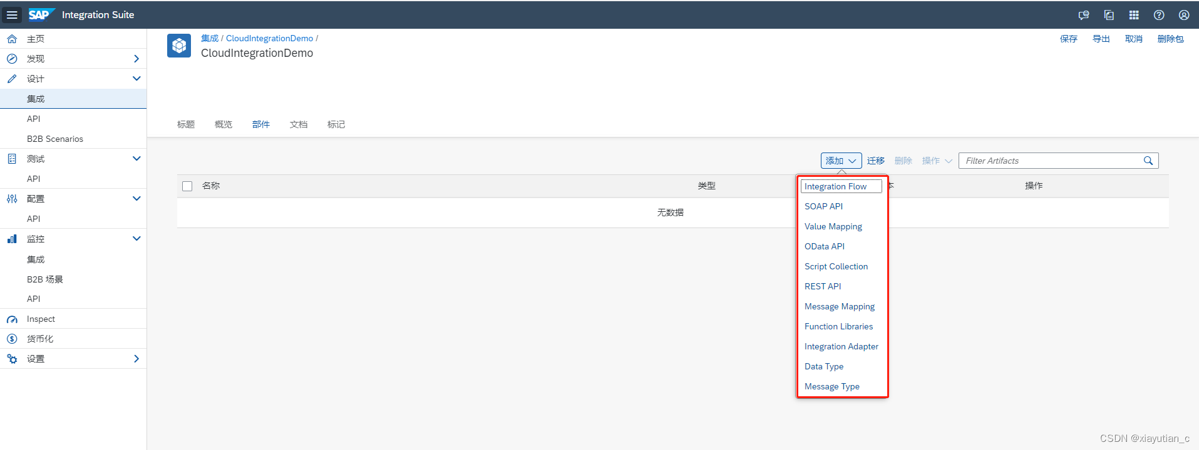This screenshot has height=450, width=1199.
Task: Collapse the 配置 navigation section
Action: click(x=136, y=199)
